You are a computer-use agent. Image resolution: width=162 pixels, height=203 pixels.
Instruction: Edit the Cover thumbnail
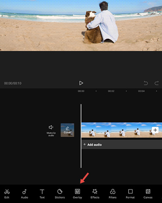click(x=67, y=130)
